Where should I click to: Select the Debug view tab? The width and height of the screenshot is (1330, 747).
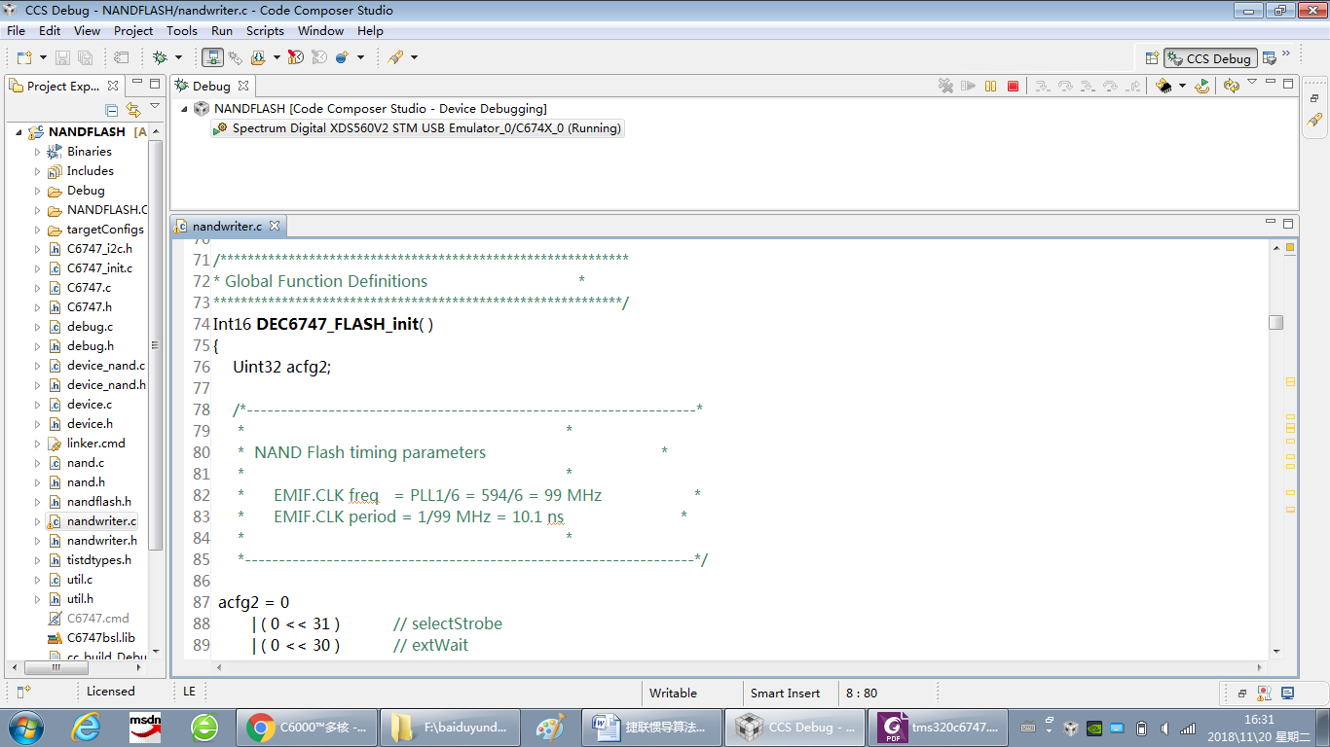211,86
